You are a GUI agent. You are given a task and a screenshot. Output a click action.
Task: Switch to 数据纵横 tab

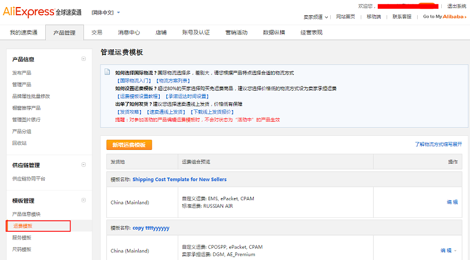[x=274, y=32]
